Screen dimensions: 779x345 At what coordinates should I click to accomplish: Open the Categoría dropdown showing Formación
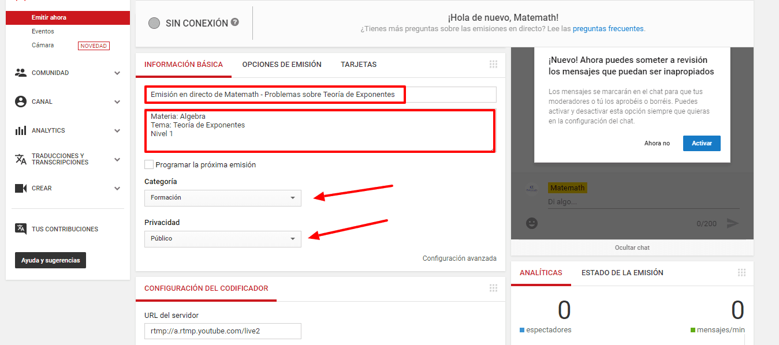click(223, 198)
